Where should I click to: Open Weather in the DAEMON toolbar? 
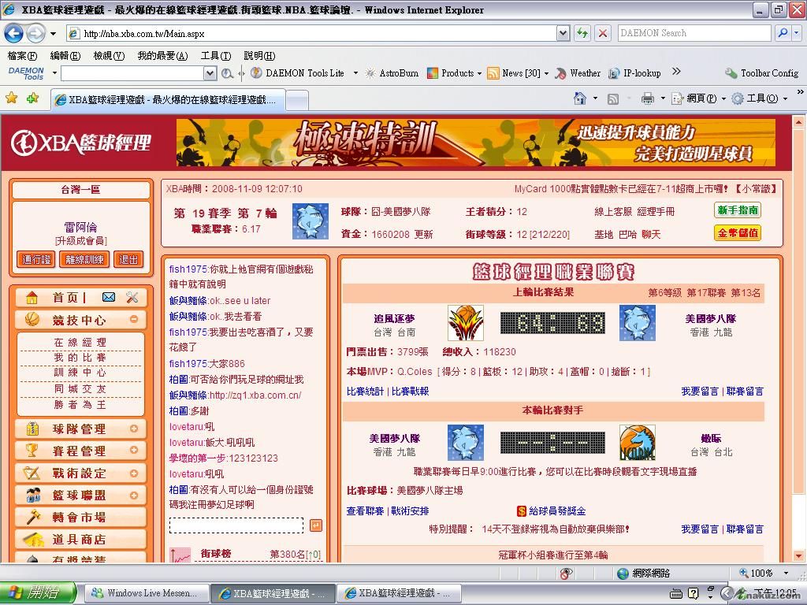click(x=578, y=73)
